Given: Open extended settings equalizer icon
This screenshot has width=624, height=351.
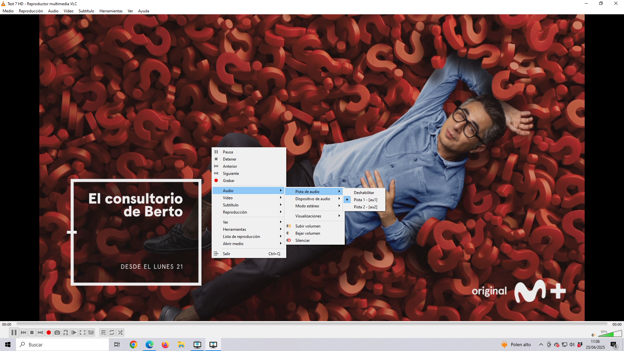Looking at the screenshot, I should click(91, 332).
